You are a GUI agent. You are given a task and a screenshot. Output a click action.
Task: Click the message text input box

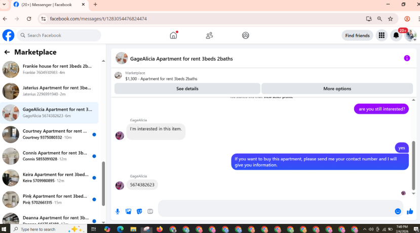point(276,208)
